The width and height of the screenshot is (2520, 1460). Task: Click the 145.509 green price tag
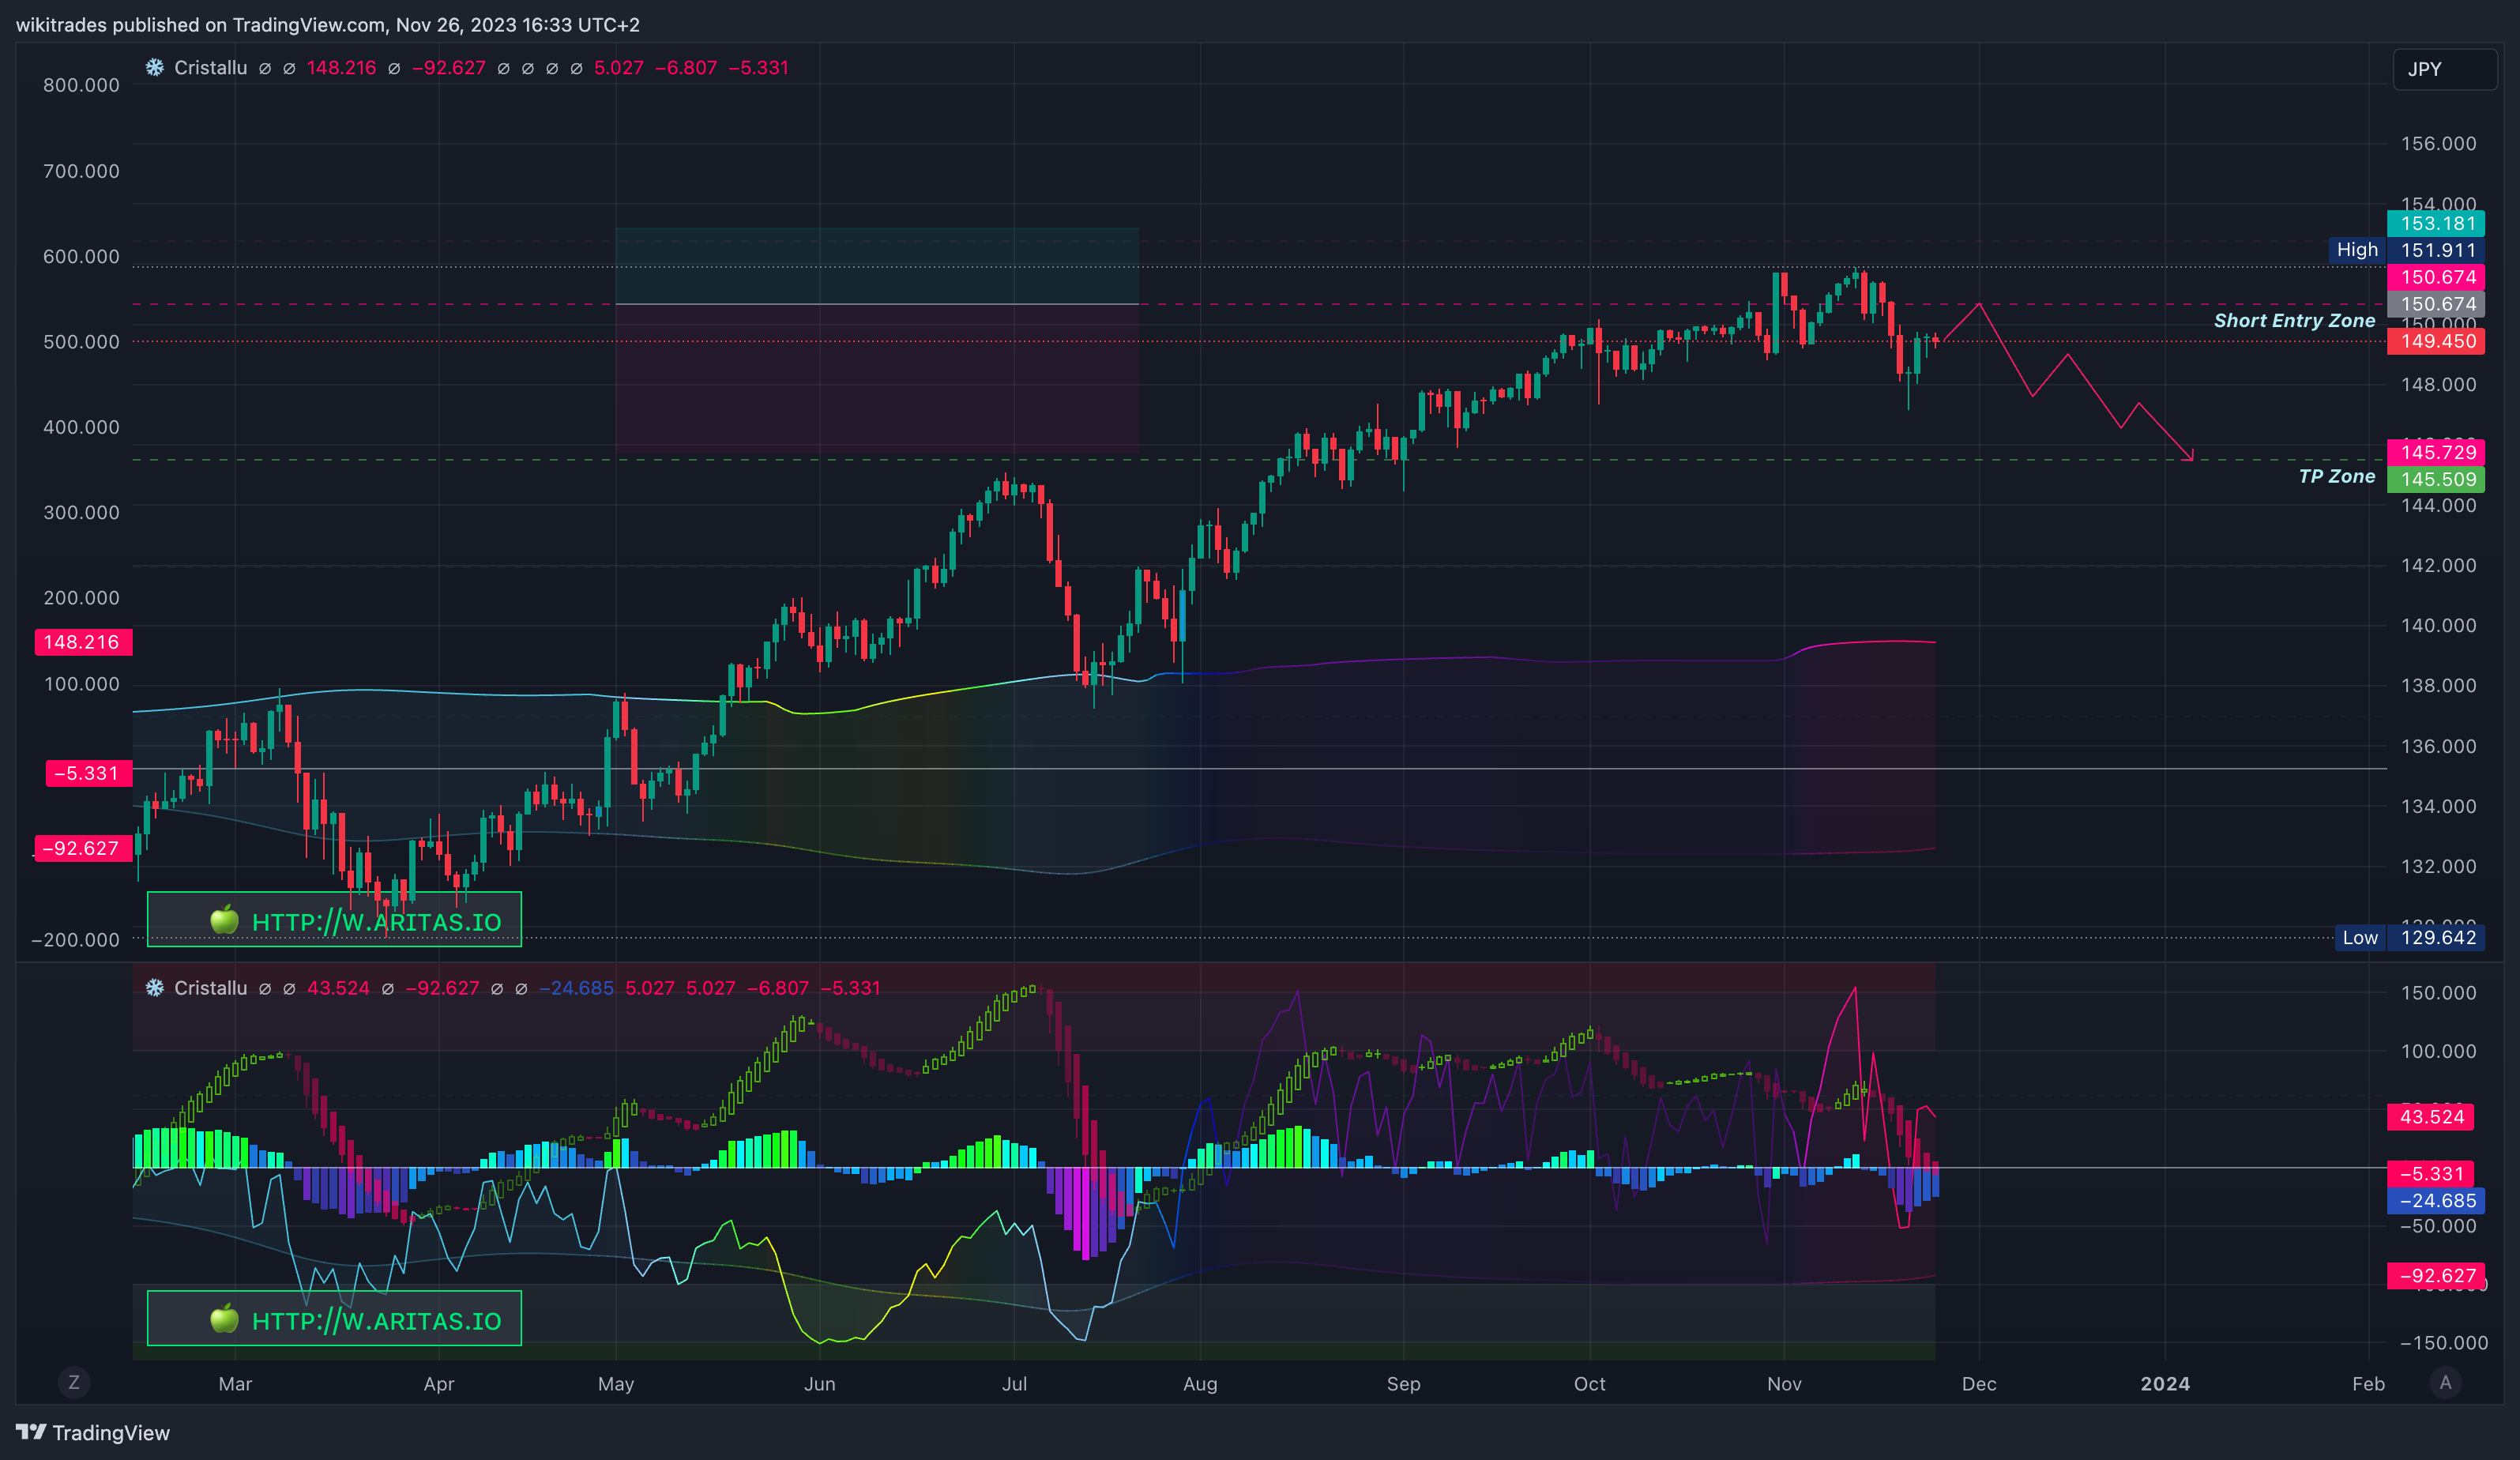2436,479
